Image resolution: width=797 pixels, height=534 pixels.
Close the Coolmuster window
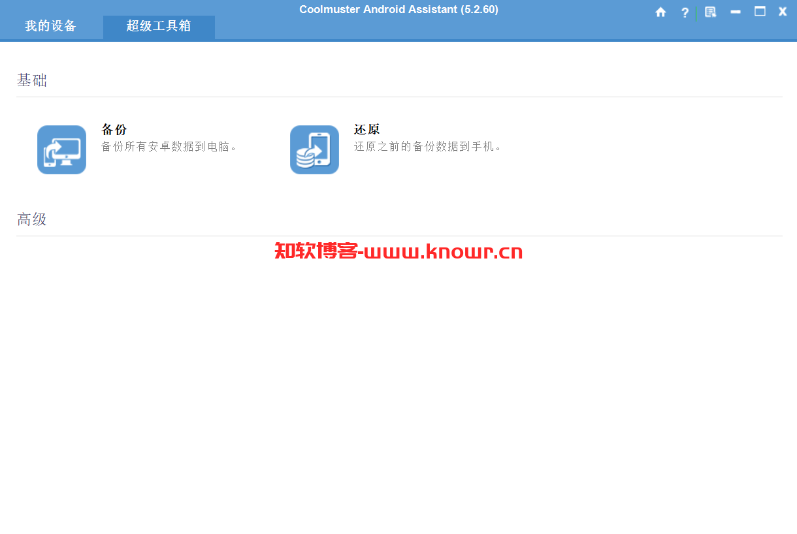pos(783,12)
